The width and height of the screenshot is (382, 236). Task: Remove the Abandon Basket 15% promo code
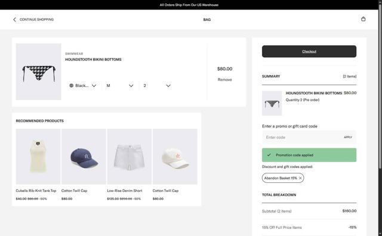(x=300, y=178)
